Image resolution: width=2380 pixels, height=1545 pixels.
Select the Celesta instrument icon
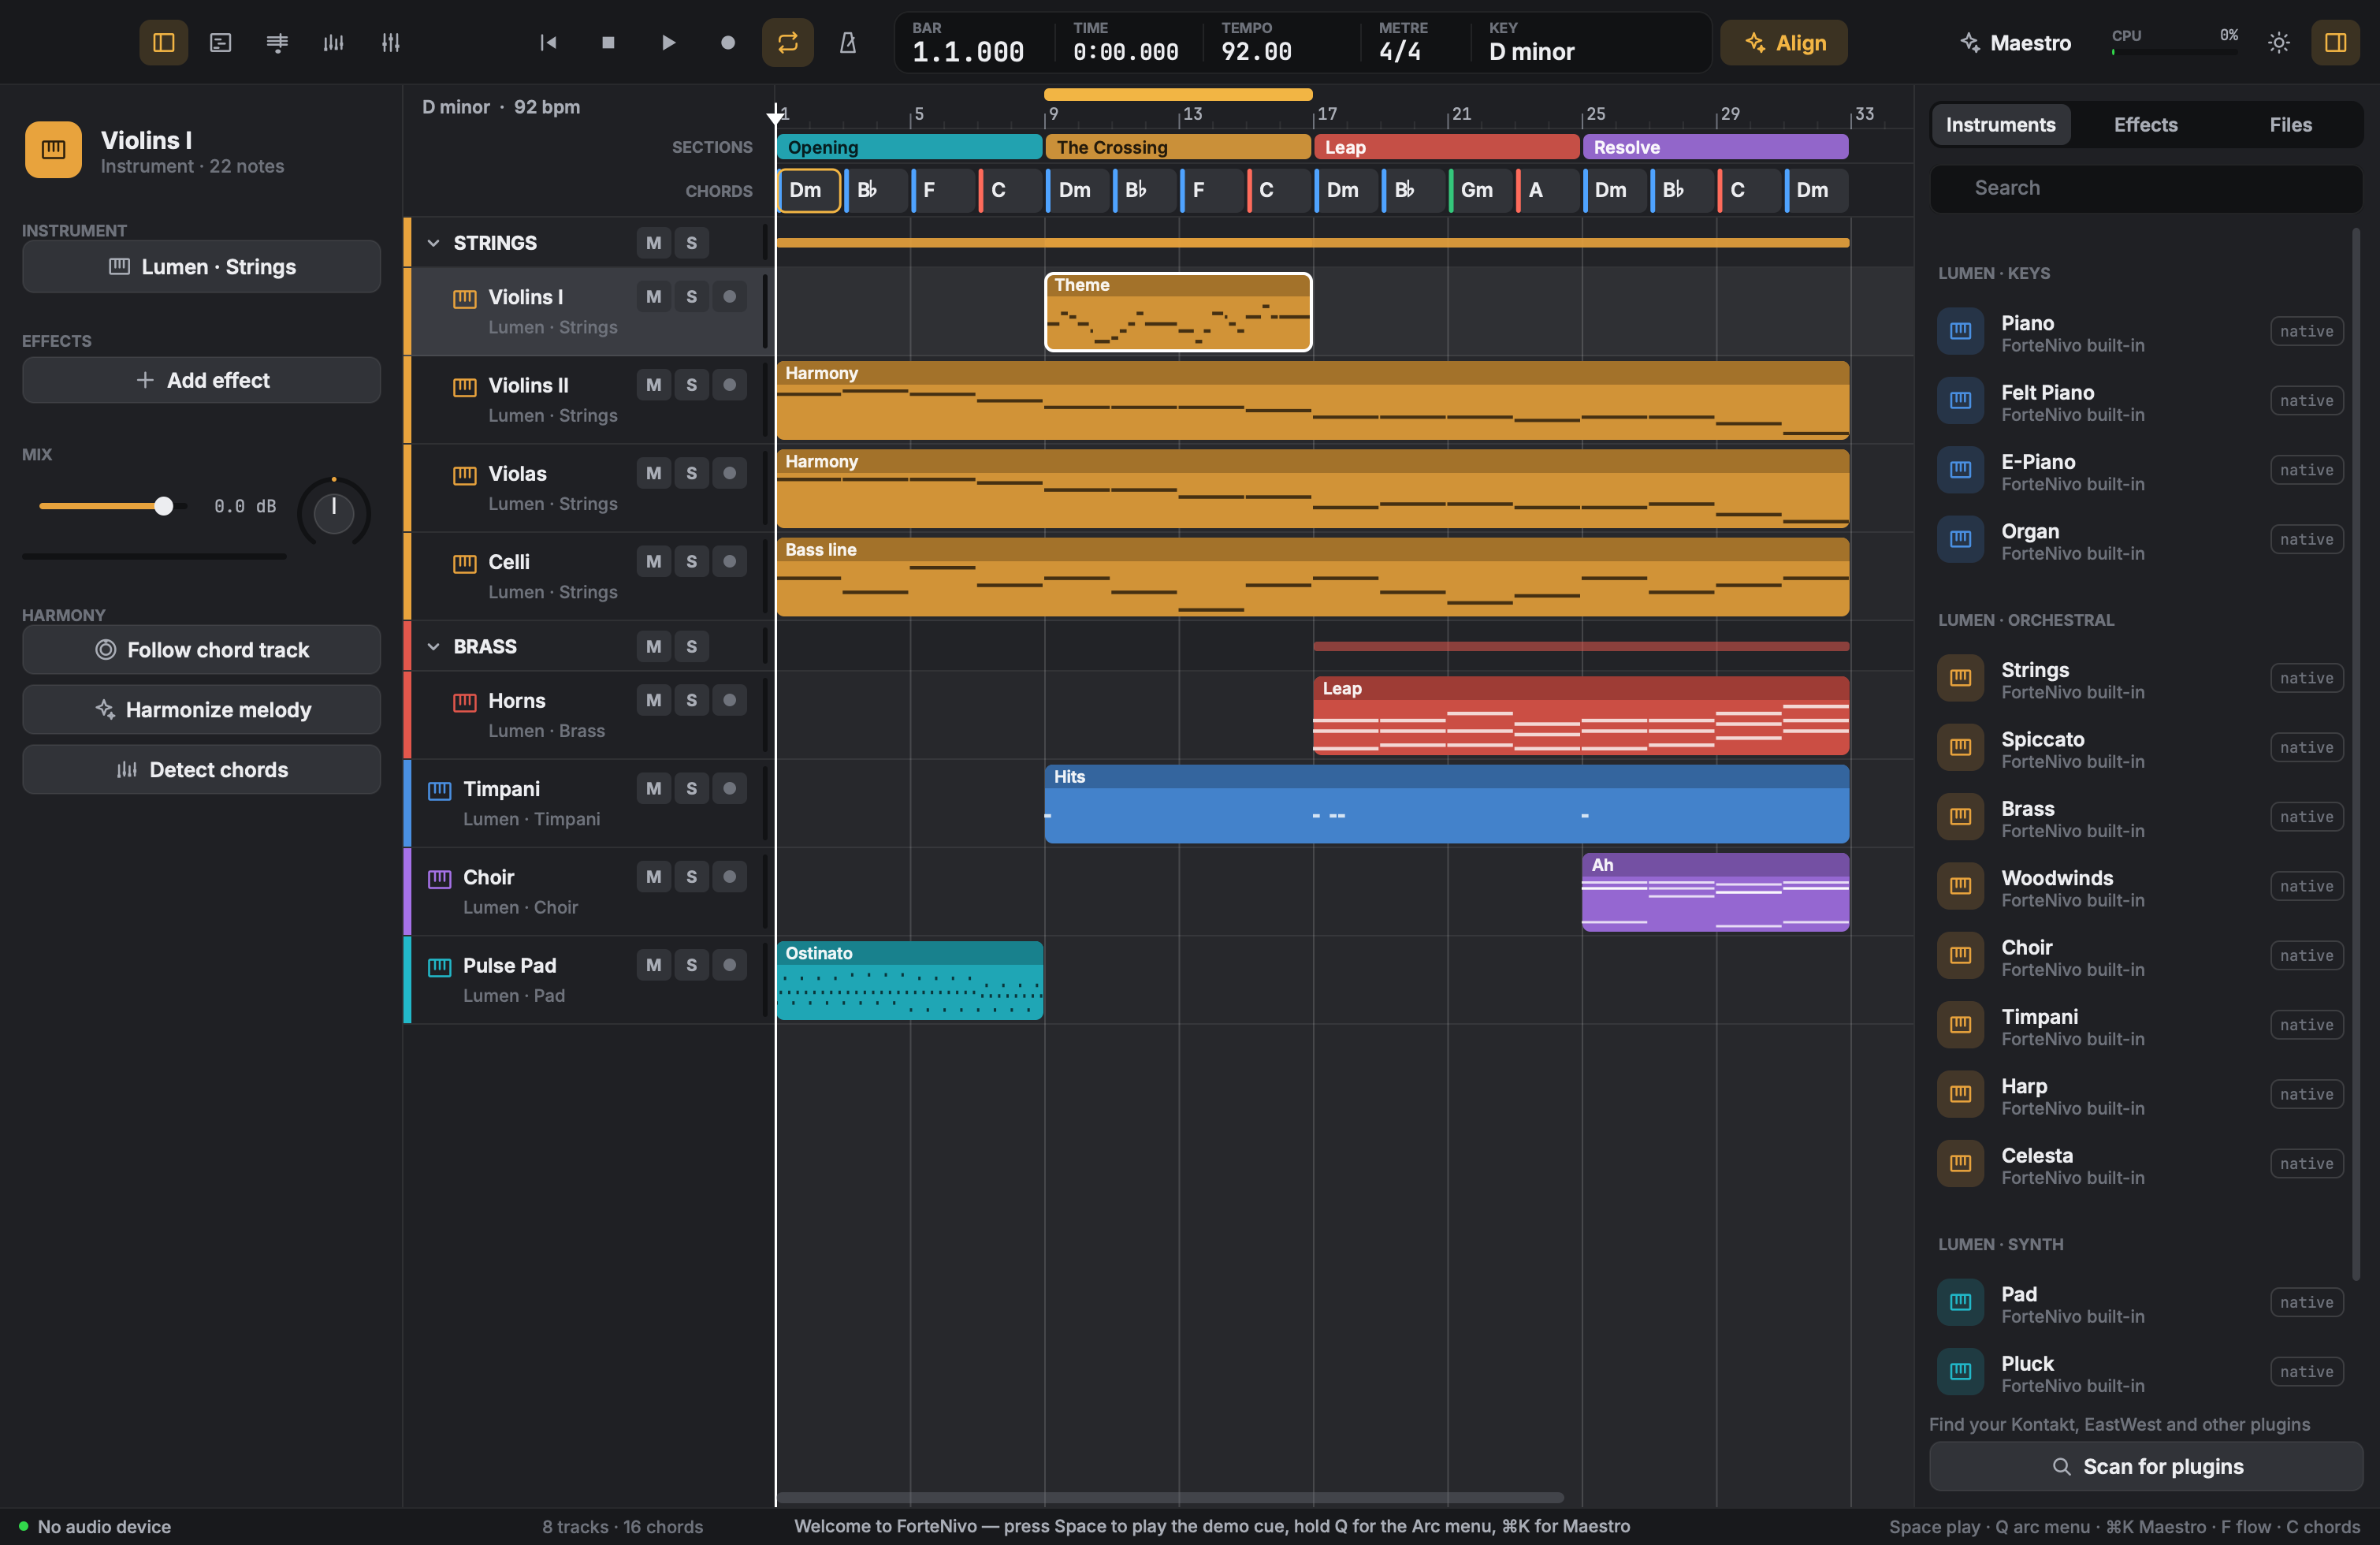click(1960, 1163)
